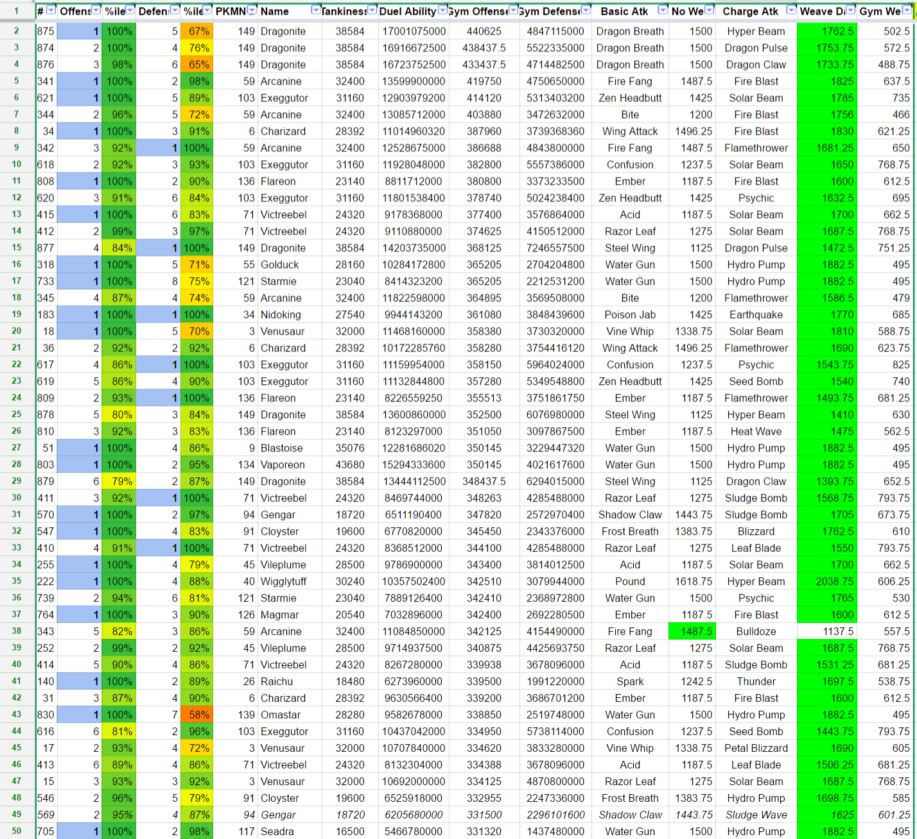Click the orange 58% percentile cell
The image size is (917, 839).
(x=197, y=715)
